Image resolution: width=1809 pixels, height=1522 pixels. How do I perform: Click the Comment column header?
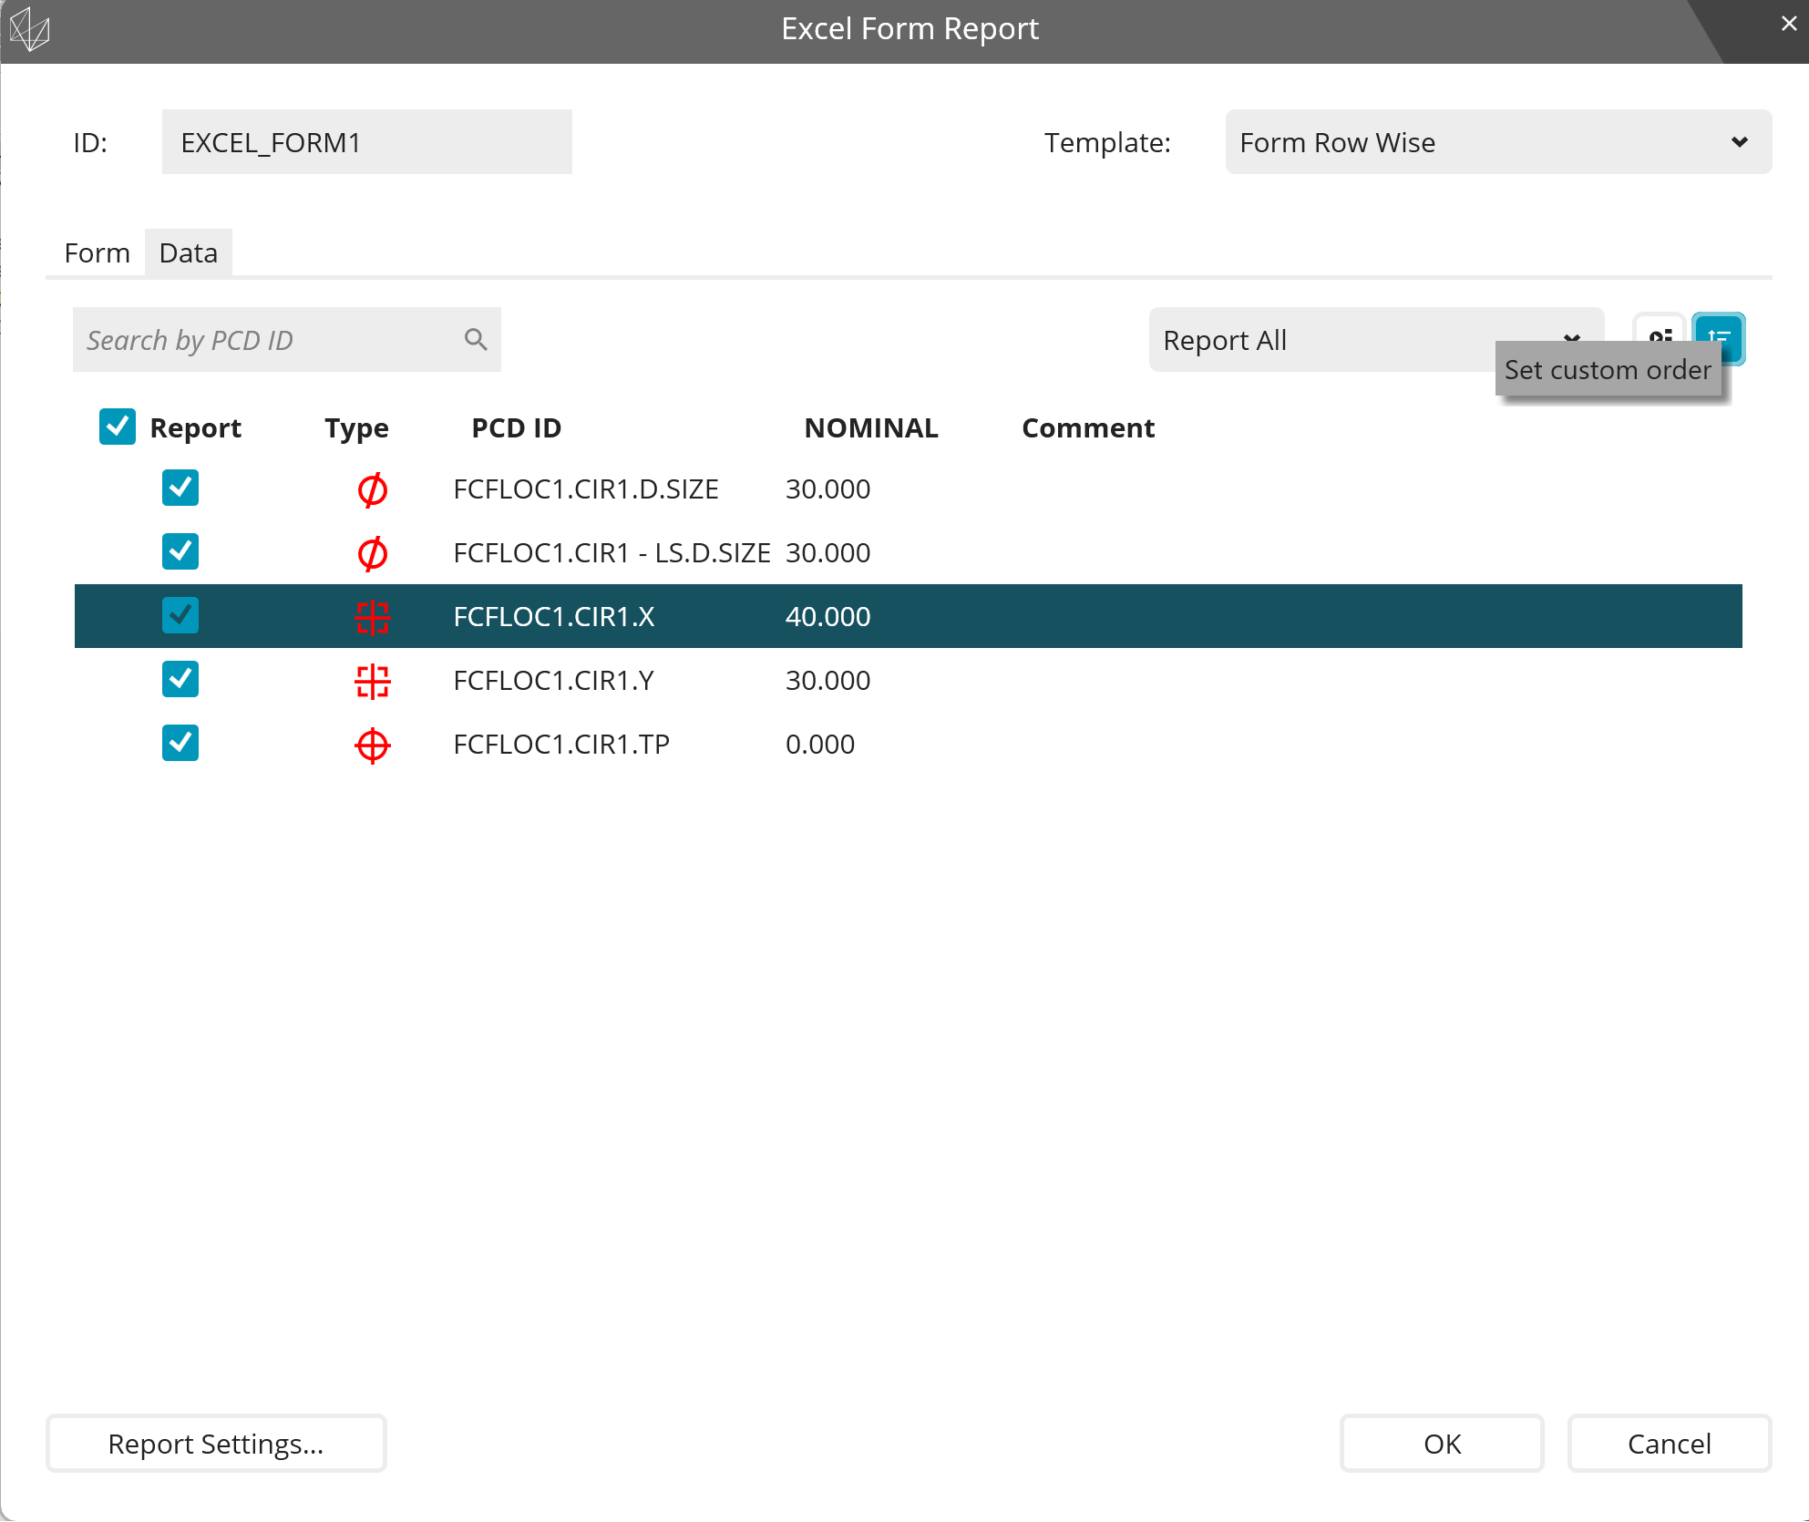1088,427
